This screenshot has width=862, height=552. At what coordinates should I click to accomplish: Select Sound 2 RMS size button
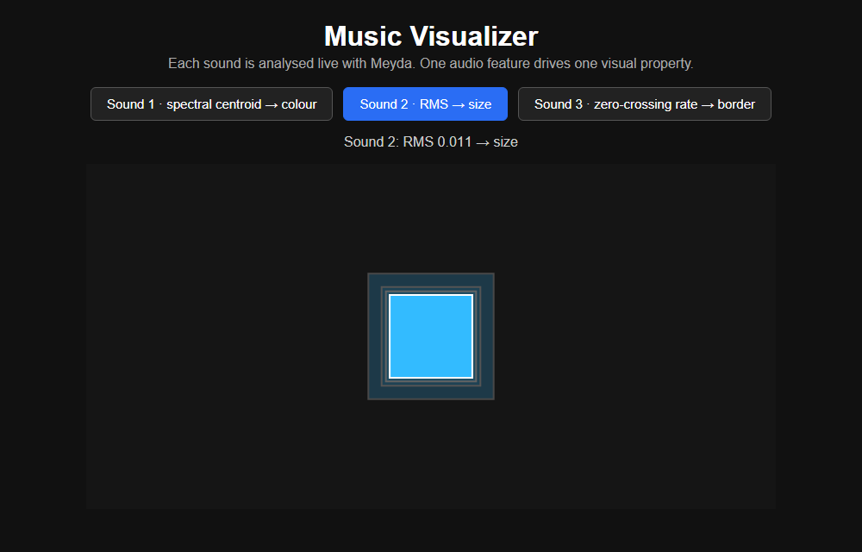click(425, 103)
